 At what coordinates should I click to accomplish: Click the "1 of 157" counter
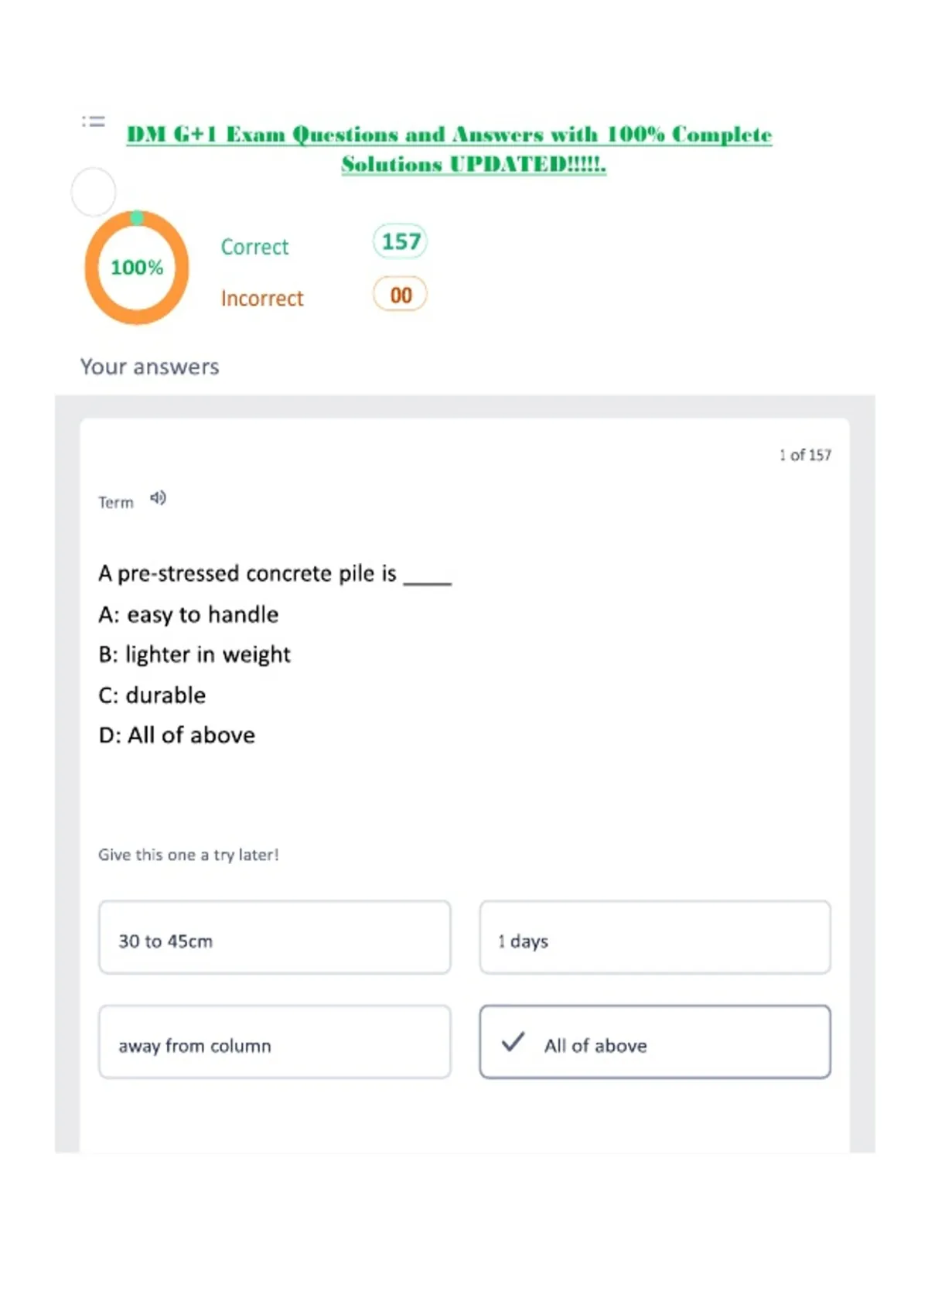805,455
